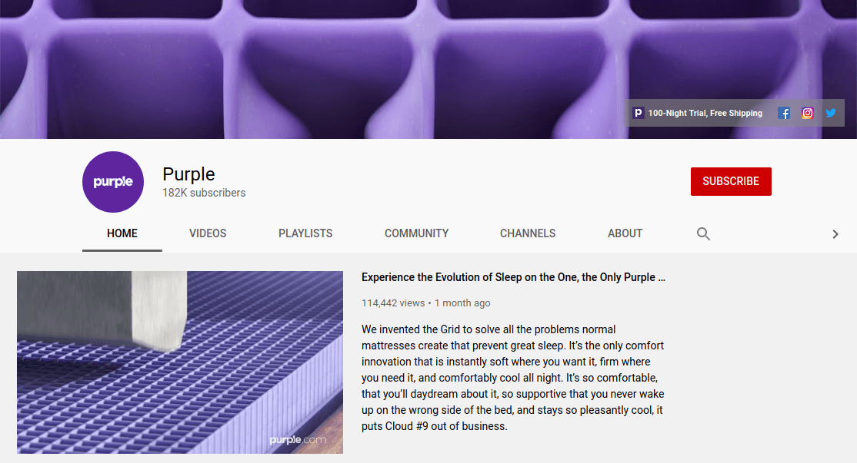Viewport: 857px width, 463px height.
Task: Click the video description starting 'We invented the Grid'
Action: click(x=512, y=378)
